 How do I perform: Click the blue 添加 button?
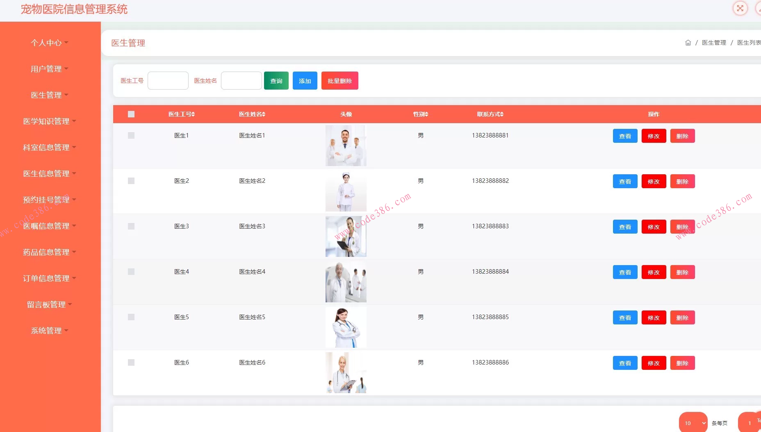point(305,81)
